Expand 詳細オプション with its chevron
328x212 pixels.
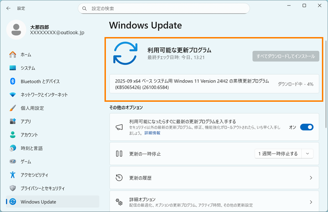coord(311,202)
